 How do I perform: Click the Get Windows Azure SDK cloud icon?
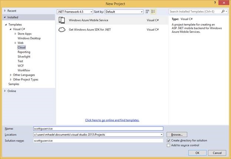62,30
